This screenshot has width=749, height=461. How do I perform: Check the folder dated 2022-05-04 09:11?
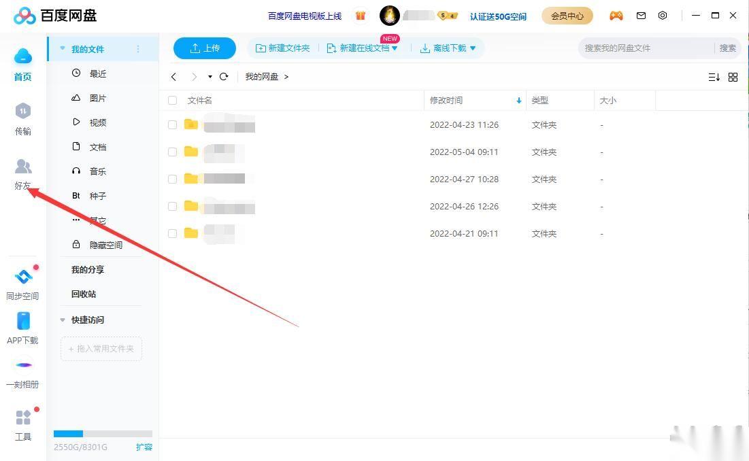172,152
